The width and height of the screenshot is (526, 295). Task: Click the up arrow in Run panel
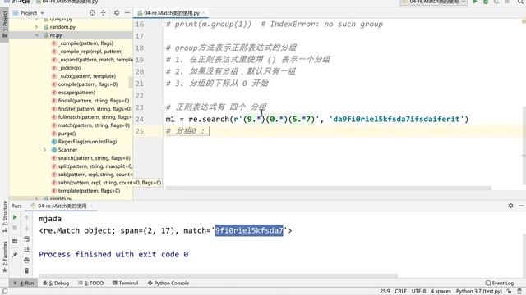pos(27,217)
